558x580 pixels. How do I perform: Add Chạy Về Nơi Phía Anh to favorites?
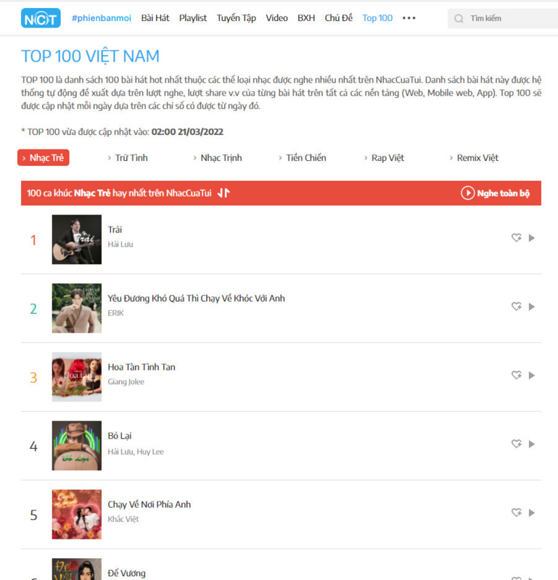click(x=517, y=513)
